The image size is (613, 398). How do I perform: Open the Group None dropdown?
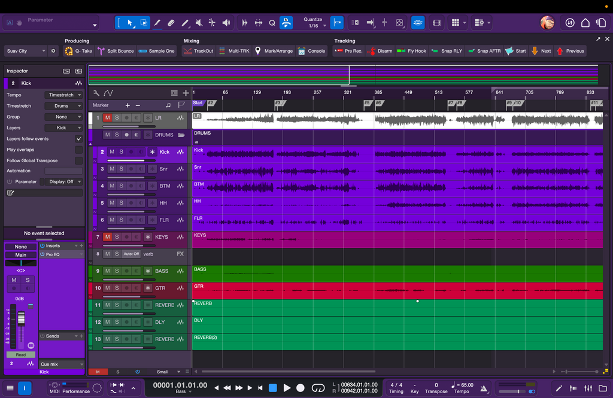point(63,117)
